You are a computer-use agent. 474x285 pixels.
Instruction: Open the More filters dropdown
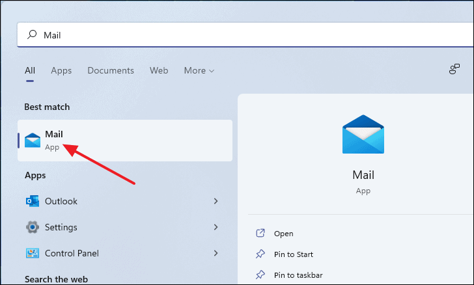pos(199,70)
